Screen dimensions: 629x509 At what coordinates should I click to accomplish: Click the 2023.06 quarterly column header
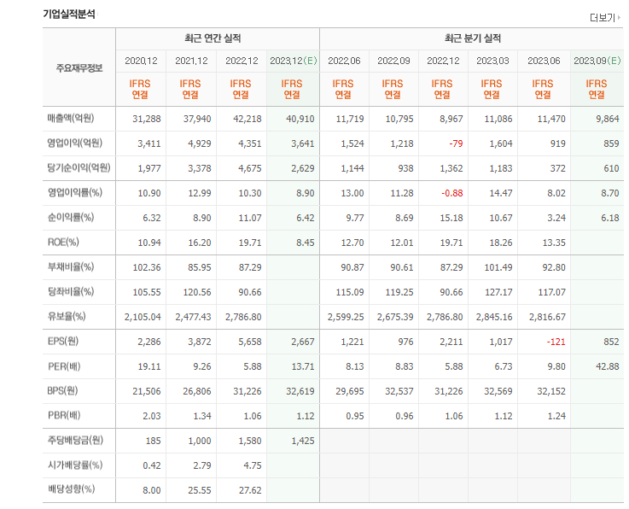pos(544,61)
